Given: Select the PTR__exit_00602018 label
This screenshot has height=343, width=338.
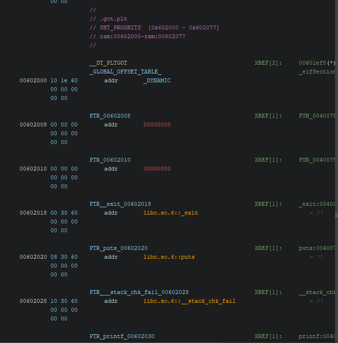Looking at the screenshot, I should tap(120, 204).
